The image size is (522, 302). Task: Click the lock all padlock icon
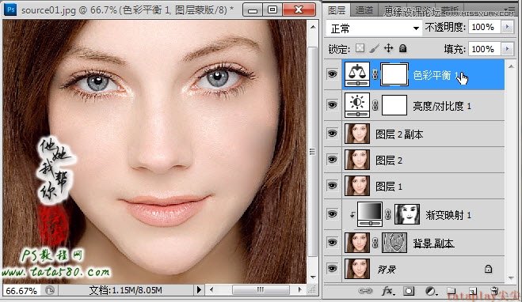tap(403, 48)
